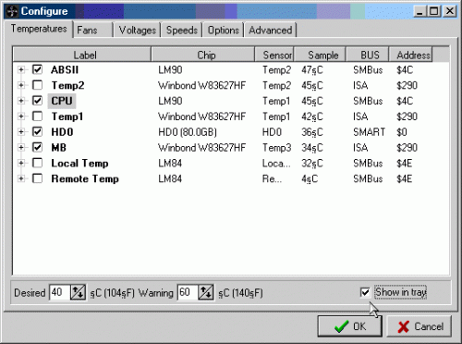This screenshot has width=462, height=344.
Task: Open the Fans tab
Action: pyautogui.click(x=93, y=31)
